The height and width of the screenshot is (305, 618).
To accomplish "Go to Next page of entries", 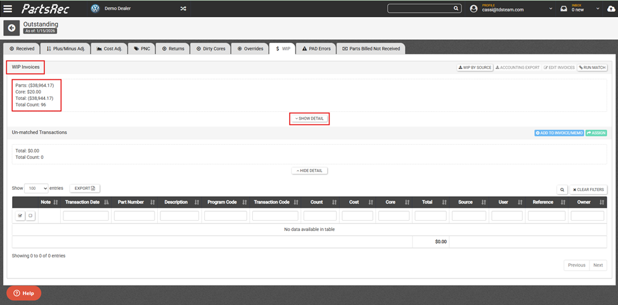I will click(598, 265).
